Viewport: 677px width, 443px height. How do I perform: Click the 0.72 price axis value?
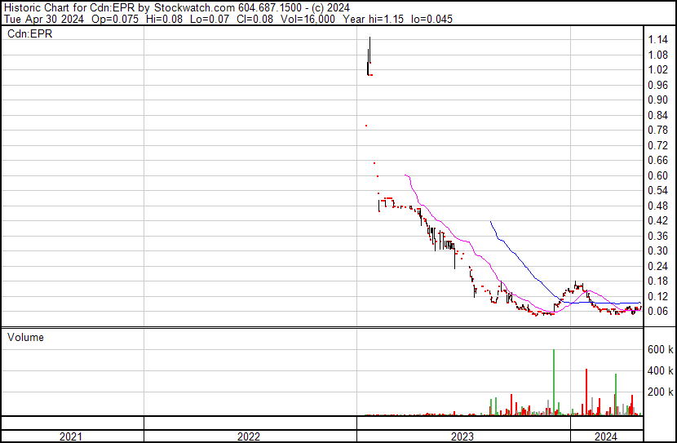pos(658,145)
